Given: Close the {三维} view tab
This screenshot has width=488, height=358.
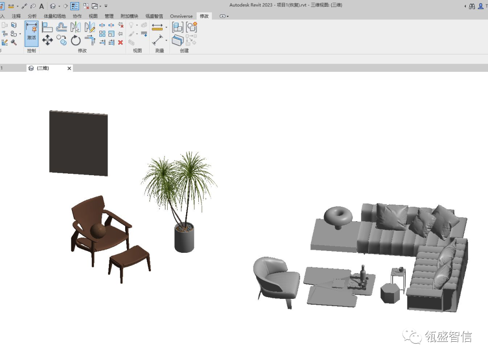Looking at the screenshot, I should (x=69, y=68).
